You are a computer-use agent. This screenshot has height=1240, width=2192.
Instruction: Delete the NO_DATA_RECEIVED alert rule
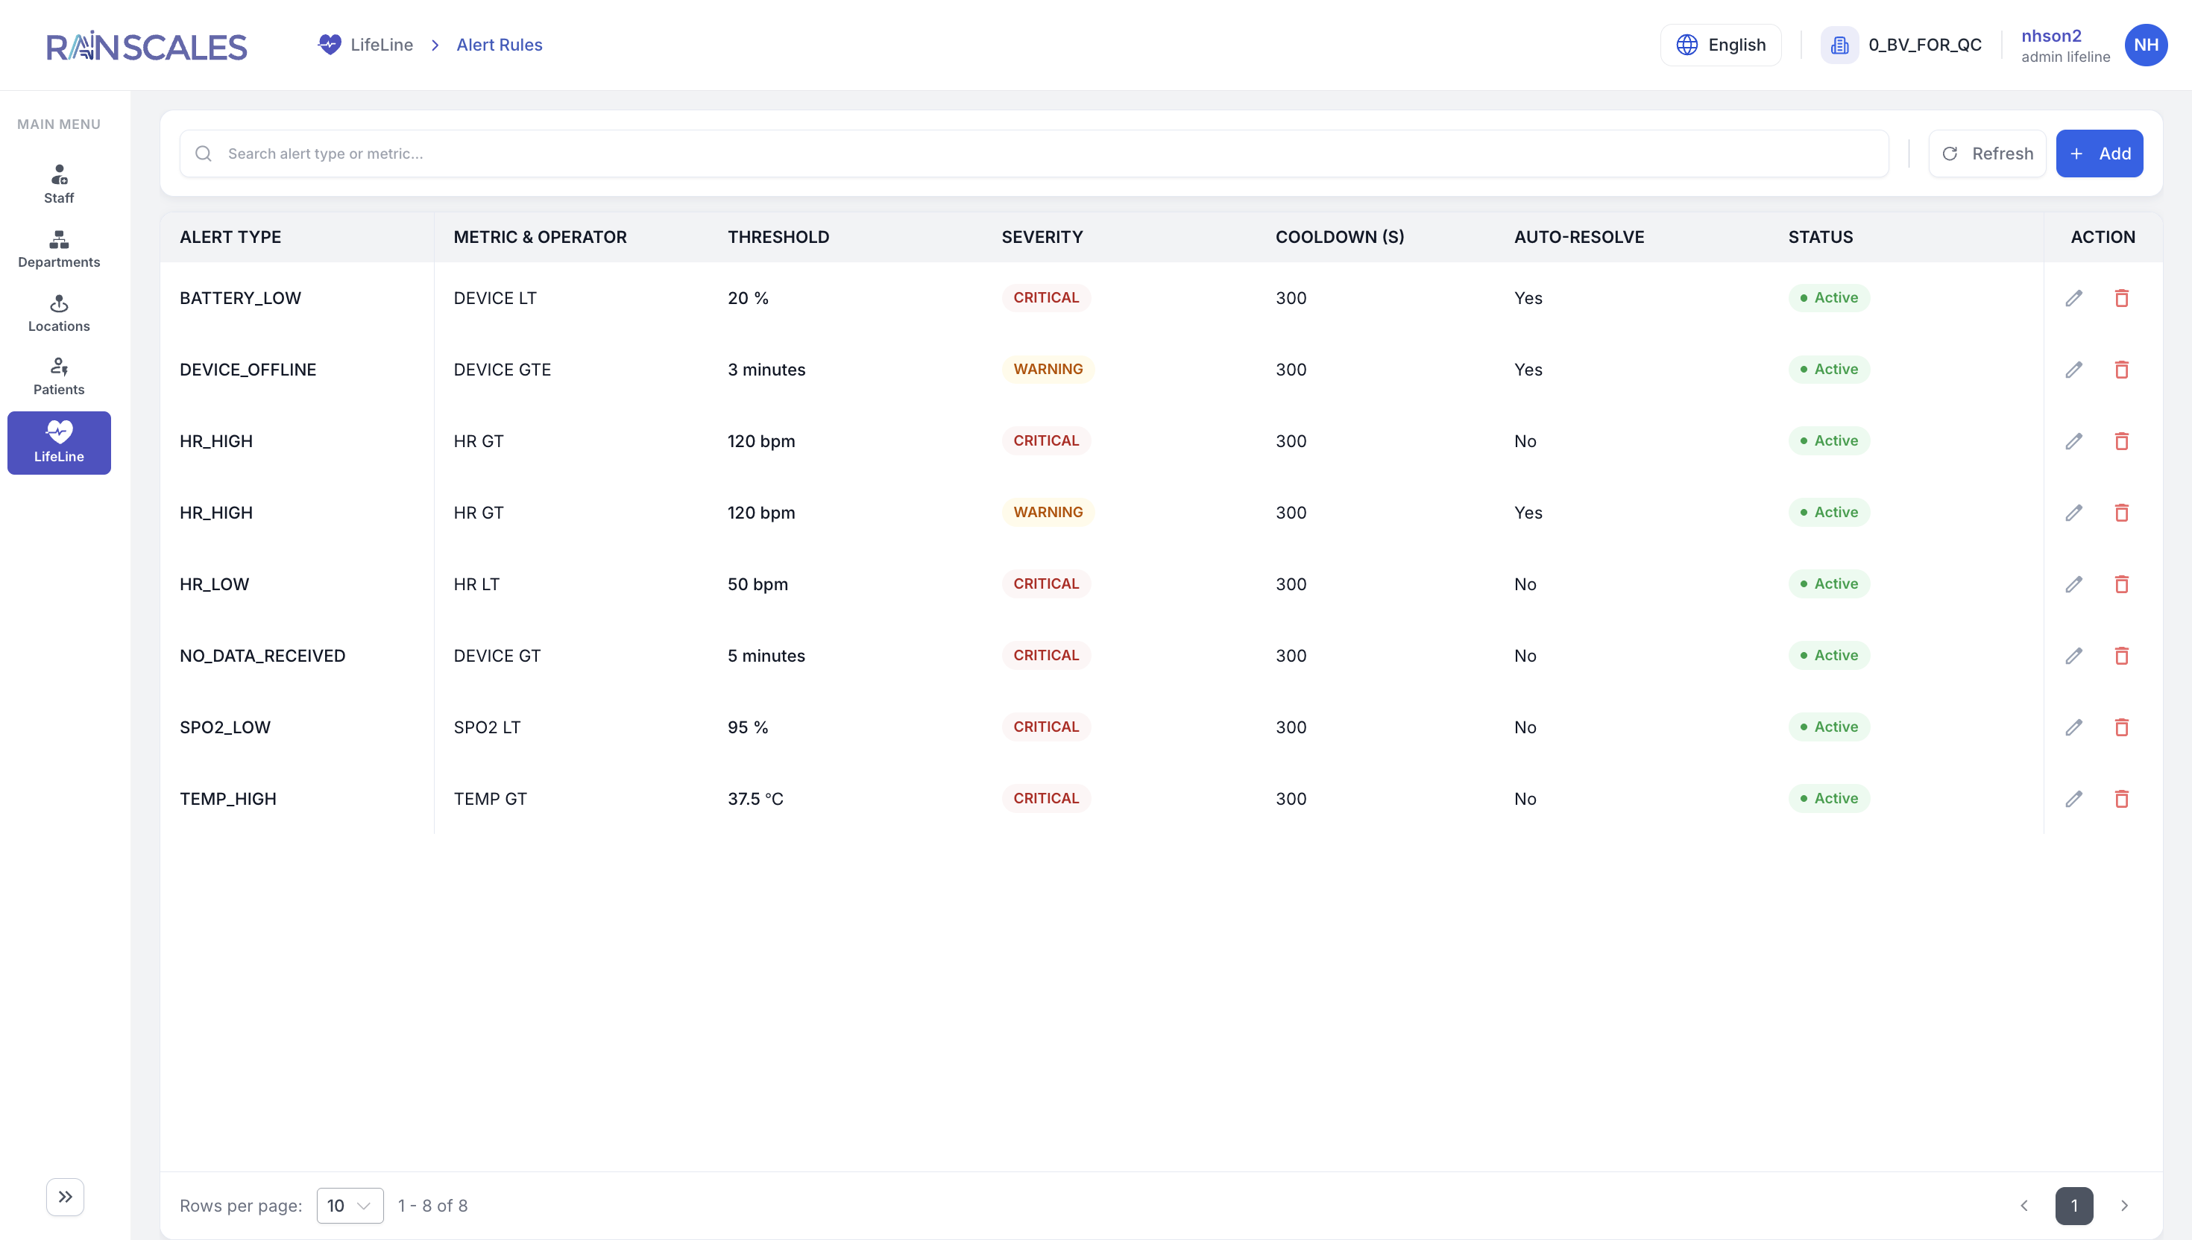tap(2121, 656)
